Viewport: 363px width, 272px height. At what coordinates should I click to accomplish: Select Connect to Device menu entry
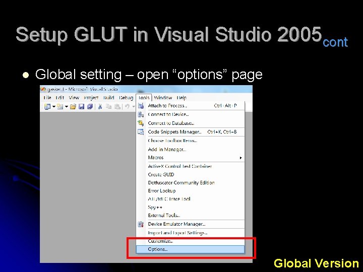tap(190, 114)
